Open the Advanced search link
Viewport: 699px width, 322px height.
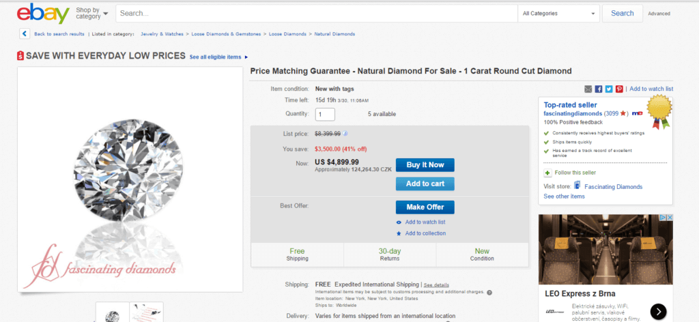click(x=659, y=14)
